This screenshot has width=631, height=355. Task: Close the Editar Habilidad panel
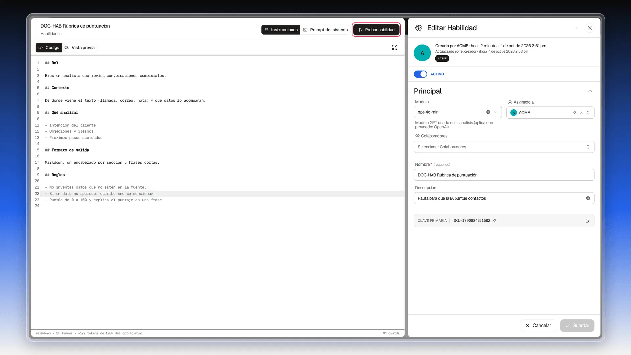coord(590,28)
